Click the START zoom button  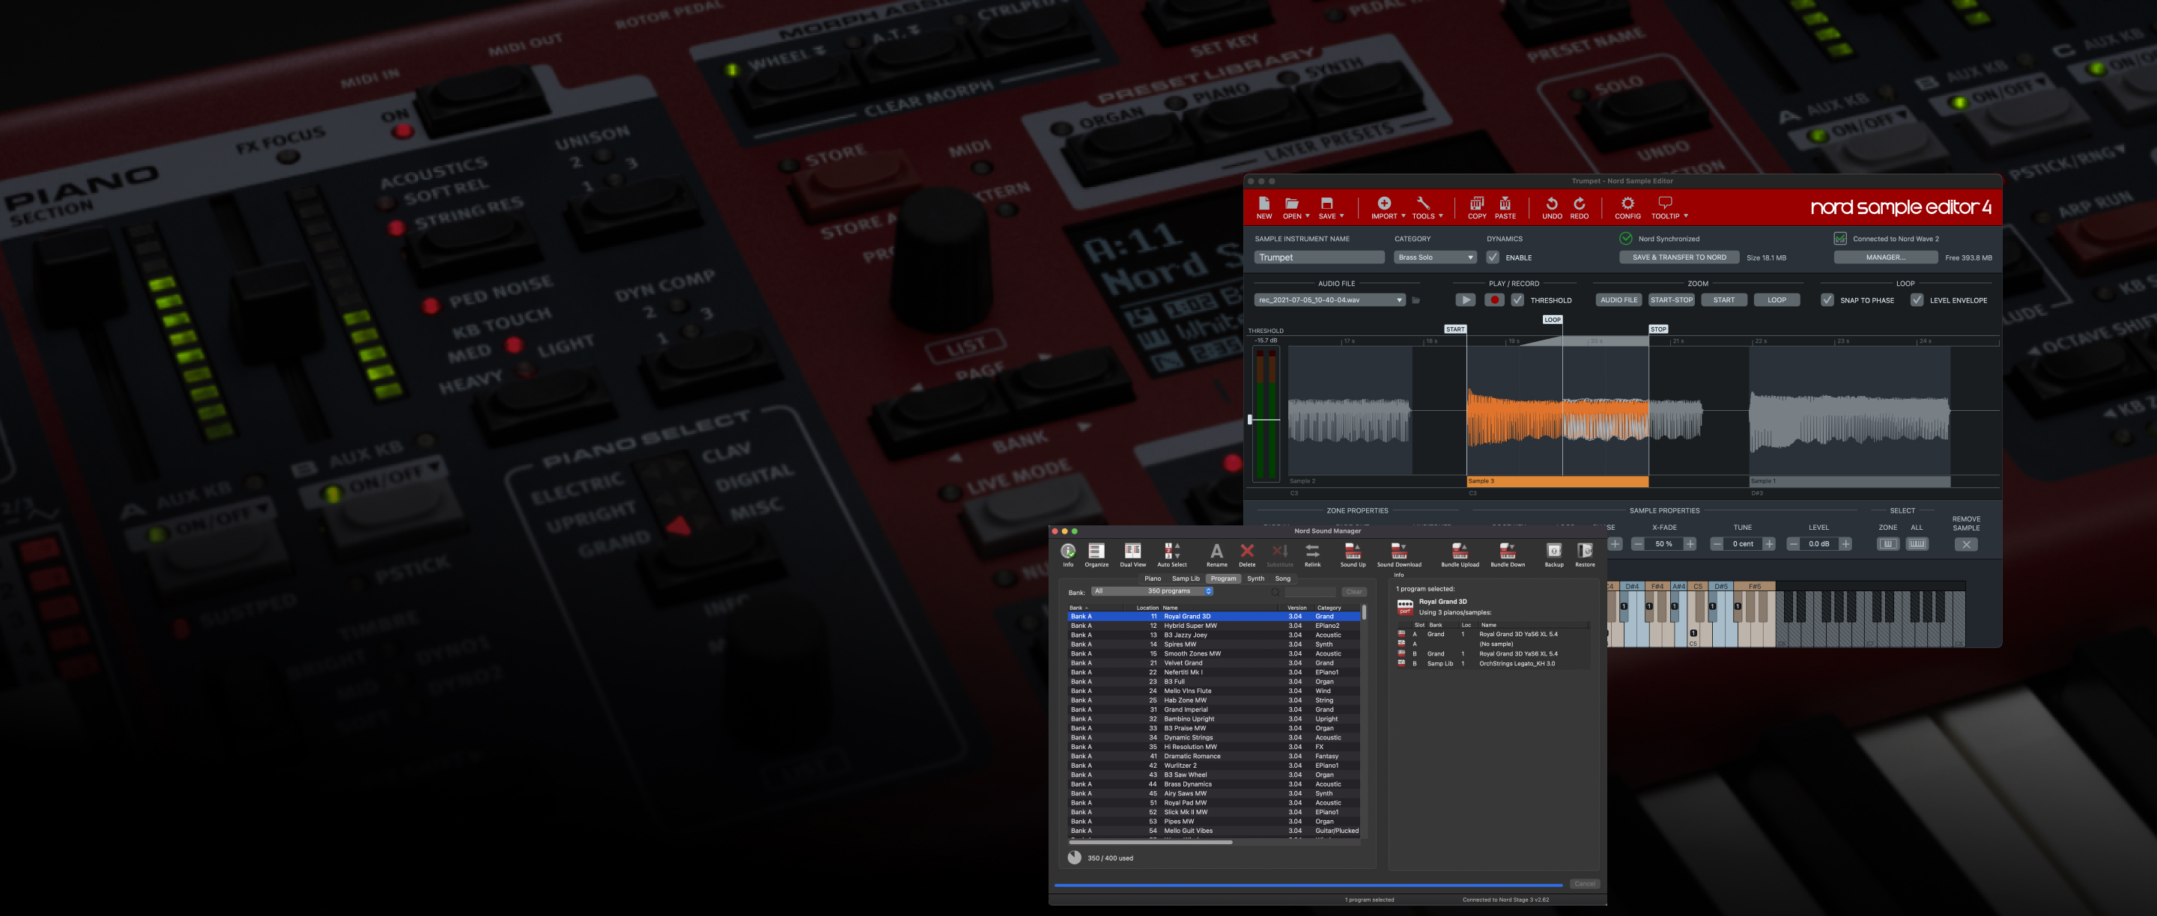[x=1723, y=300]
